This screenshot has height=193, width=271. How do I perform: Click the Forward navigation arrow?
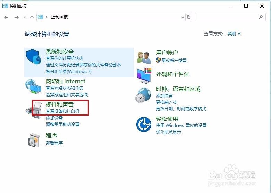click(x=17, y=17)
